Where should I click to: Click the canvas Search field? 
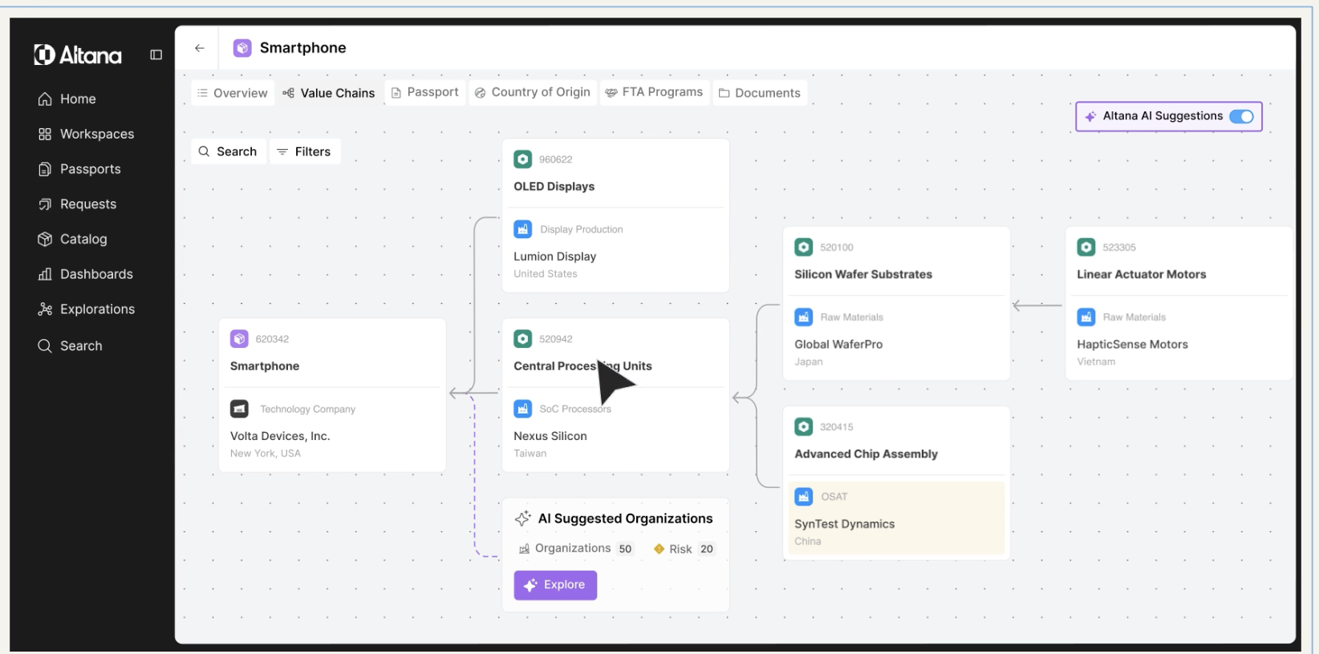pyautogui.click(x=228, y=151)
